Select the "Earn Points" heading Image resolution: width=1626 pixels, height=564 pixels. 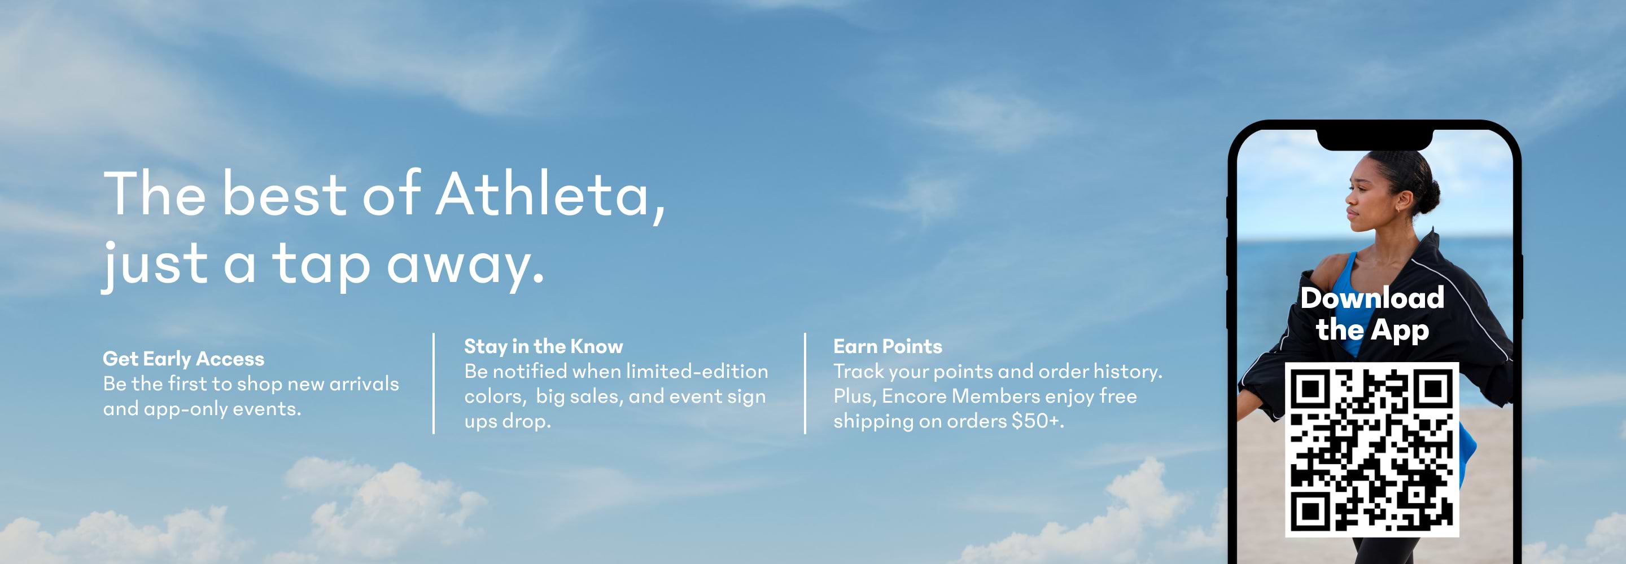click(888, 346)
